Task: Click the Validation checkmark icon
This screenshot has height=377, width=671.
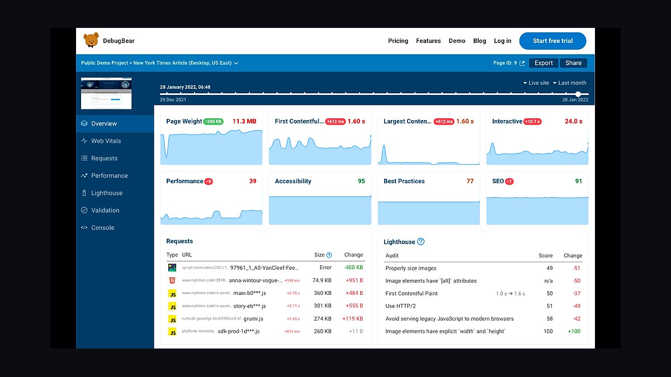Action: [84, 210]
